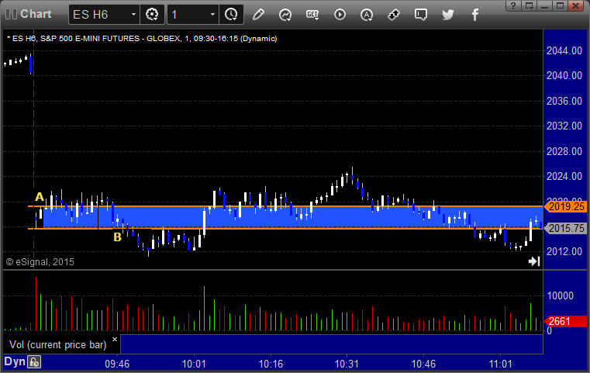Select the pencil drawing tools icon
Viewport: 590px width, 373px height.
pyautogui.click(x=258, y=15)
